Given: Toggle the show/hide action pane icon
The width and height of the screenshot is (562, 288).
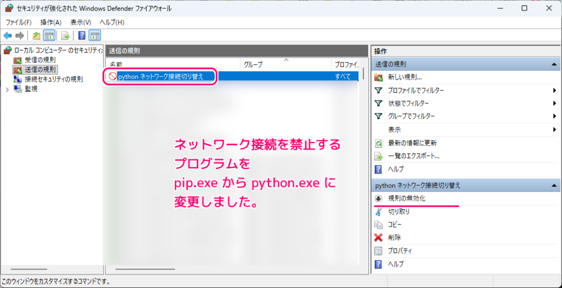Looking at the screenshot, I should coord(94,36).
